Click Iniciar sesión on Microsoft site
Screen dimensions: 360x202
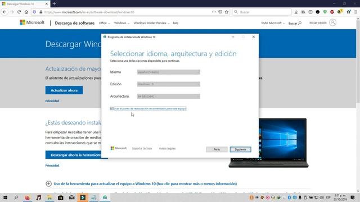click(318, 23)
